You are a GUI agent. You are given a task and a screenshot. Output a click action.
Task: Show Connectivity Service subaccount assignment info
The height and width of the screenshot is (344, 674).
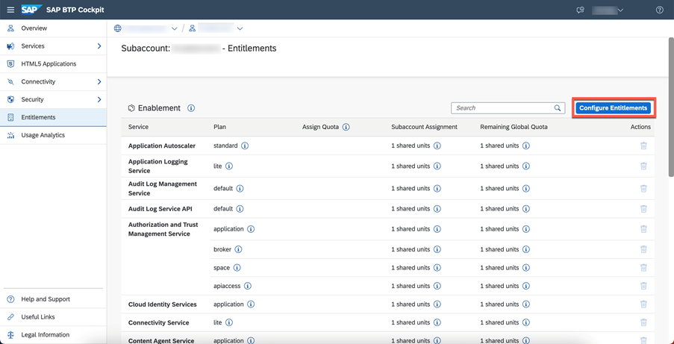[x=437, y=322]
